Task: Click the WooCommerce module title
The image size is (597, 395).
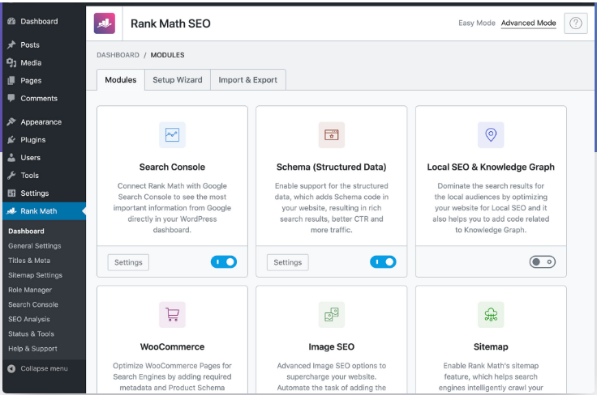Action: click(x=172, y=346)
